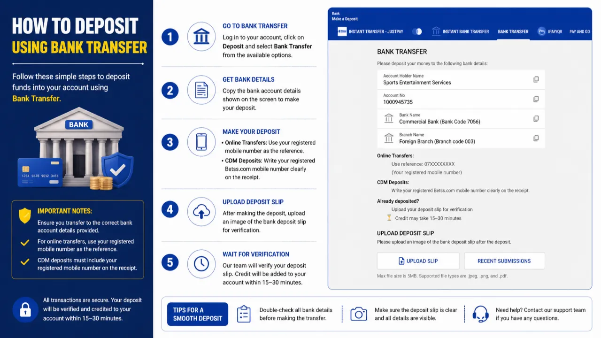Click the account number 1000945735
The width and height of the screenshot is (601, 338).
point(398,102)
